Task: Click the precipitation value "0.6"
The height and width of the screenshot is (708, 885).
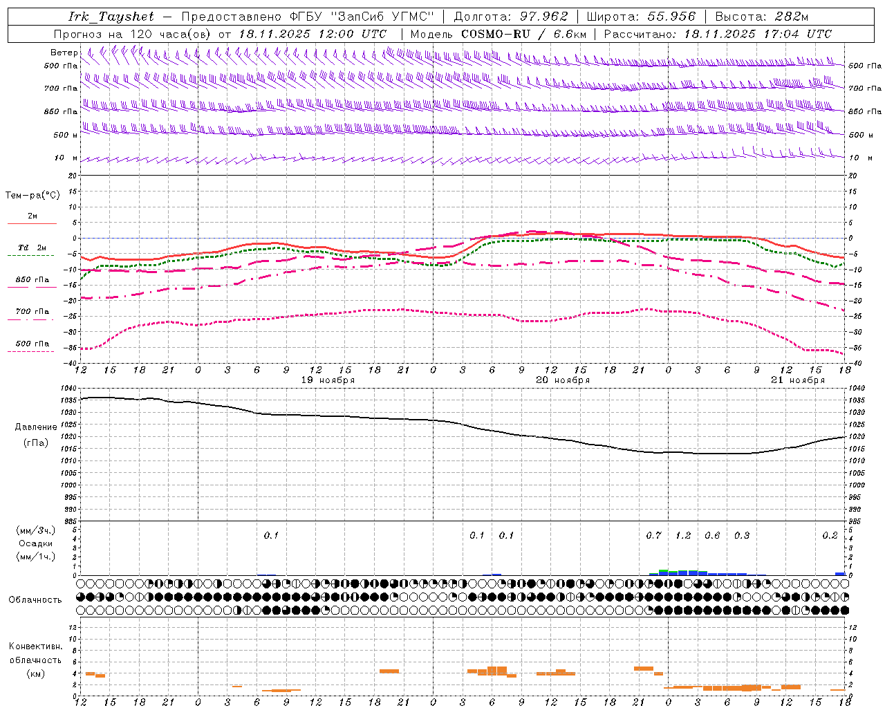Action: [712, 535]
